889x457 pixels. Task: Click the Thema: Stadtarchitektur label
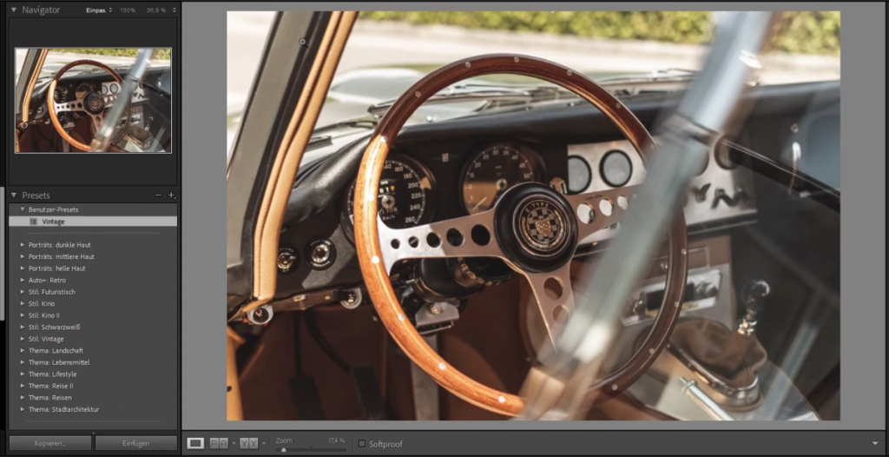tap(63, 409)
